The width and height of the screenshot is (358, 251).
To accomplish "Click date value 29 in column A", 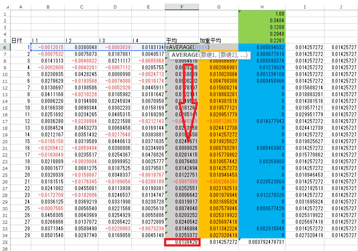I will [21, 235].
